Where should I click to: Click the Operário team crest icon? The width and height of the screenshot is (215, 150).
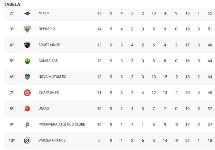tap(28, 29)
